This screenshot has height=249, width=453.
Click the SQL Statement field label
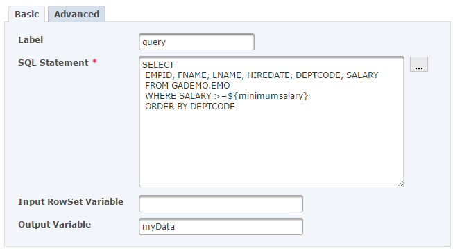[x=53, y=62]
